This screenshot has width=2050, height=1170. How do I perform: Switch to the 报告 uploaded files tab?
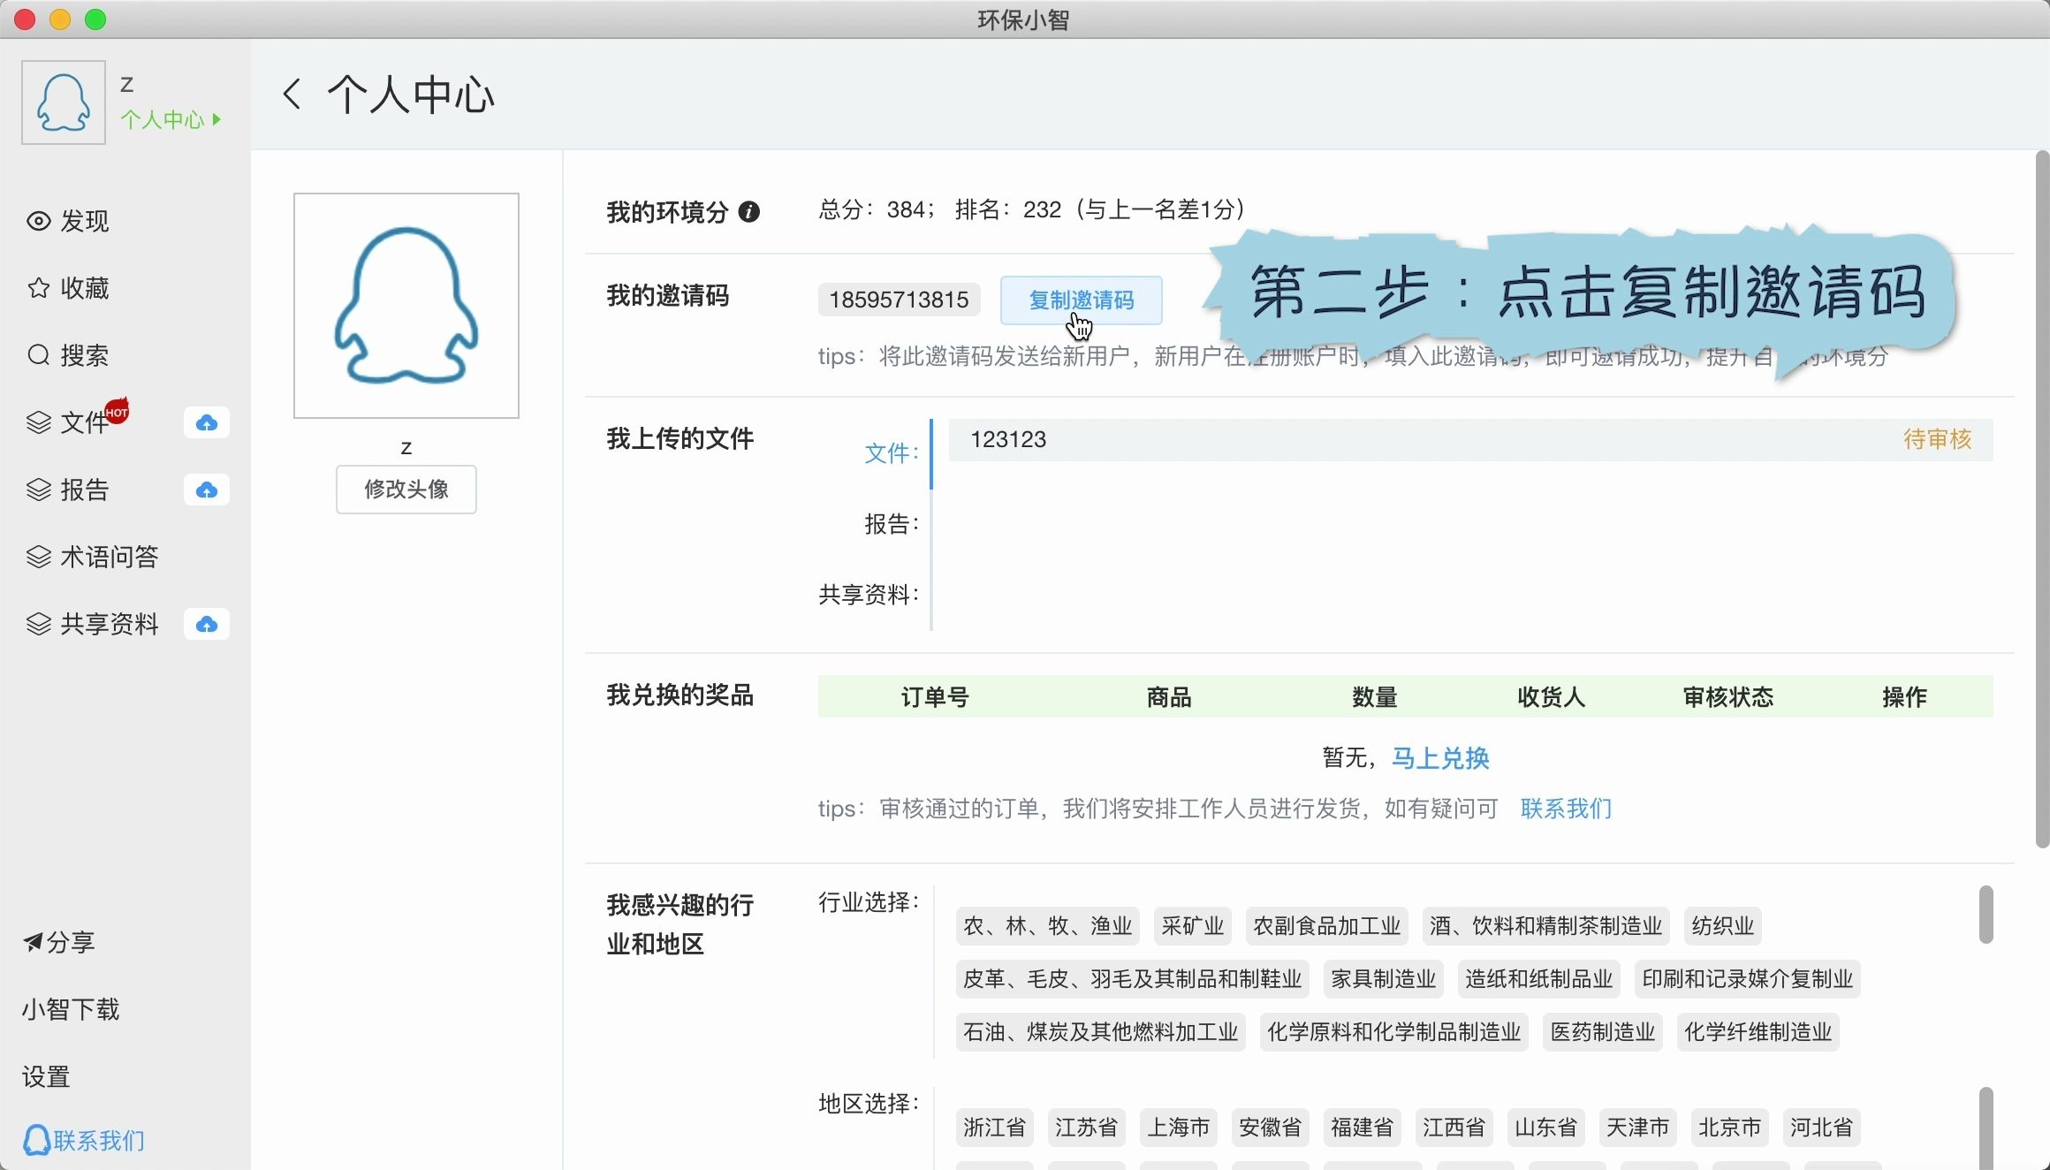pos(892,524)
